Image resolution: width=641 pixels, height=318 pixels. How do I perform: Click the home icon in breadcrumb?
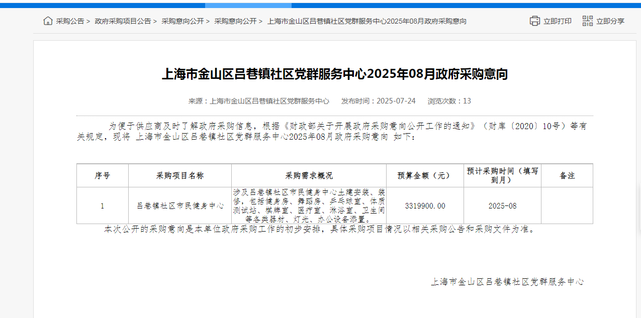tap(48, 21)
